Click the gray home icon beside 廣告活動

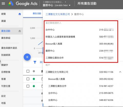20,31
